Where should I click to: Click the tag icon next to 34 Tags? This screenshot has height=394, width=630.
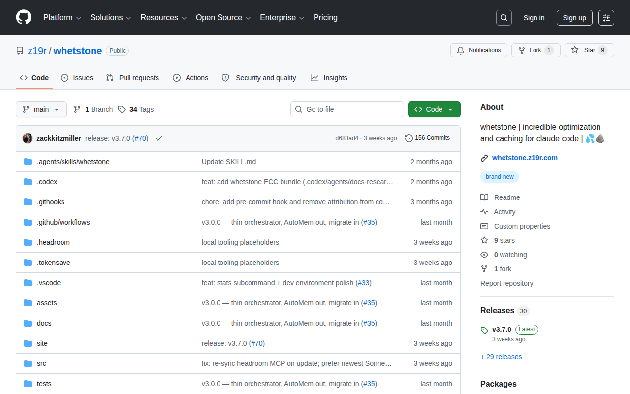[122, 109]
